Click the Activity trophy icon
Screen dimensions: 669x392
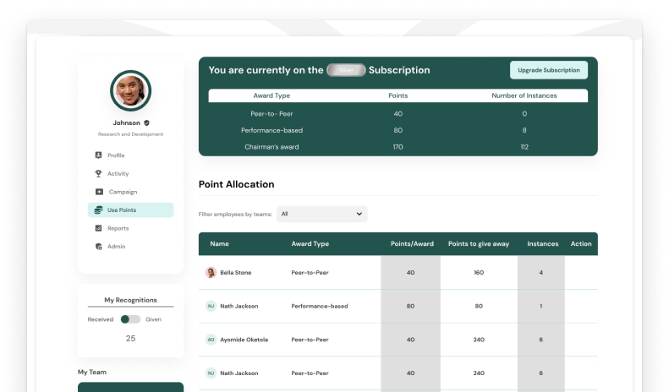pos(99,173)
